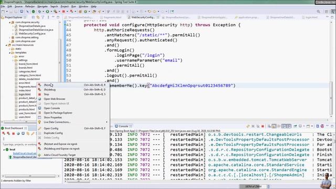Open dropdown arrow next to New icon
Screen dimensions: 336x189
pos(7,12)
